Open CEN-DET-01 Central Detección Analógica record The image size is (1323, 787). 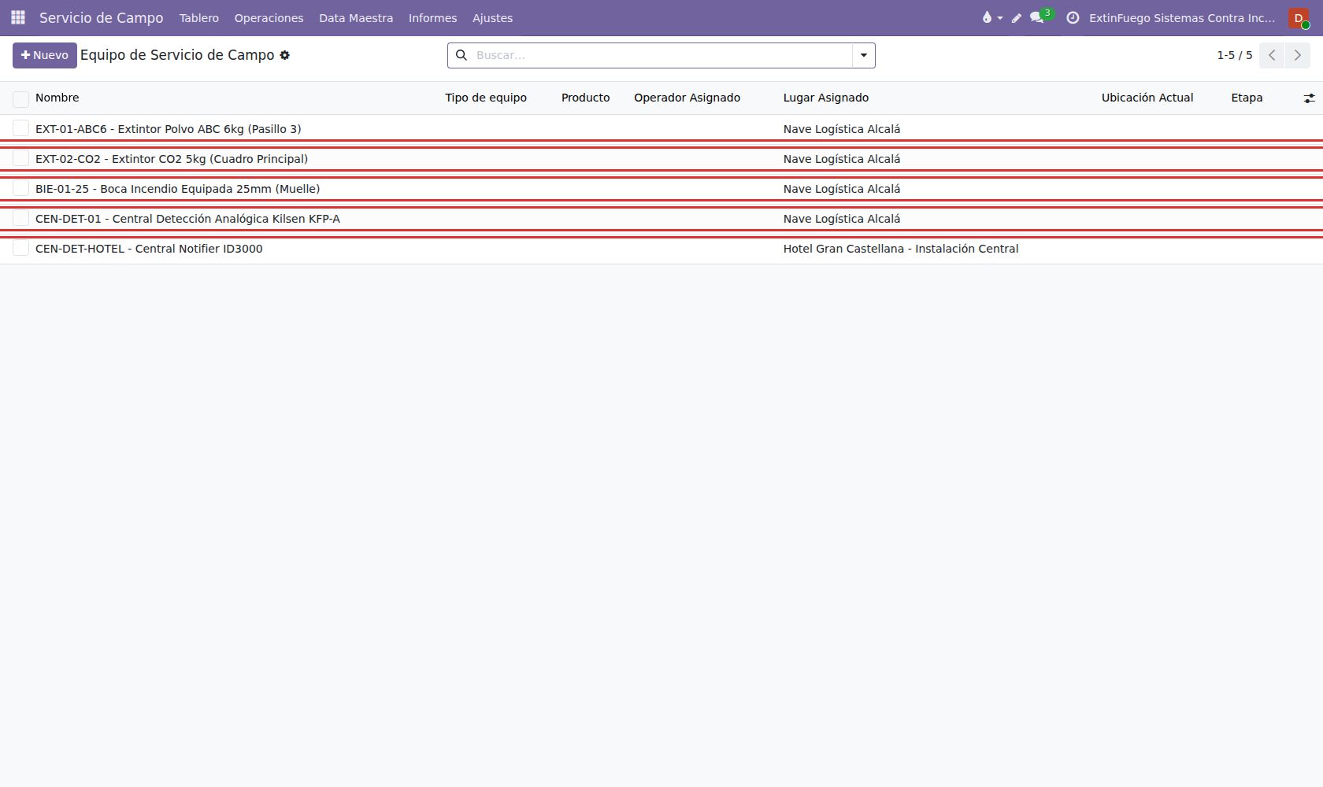[187, 219]
